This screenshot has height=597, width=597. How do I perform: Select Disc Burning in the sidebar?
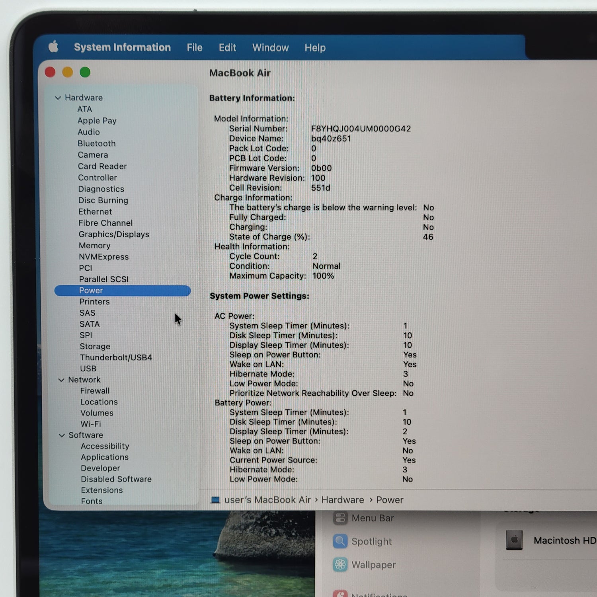tap(103, 200)
